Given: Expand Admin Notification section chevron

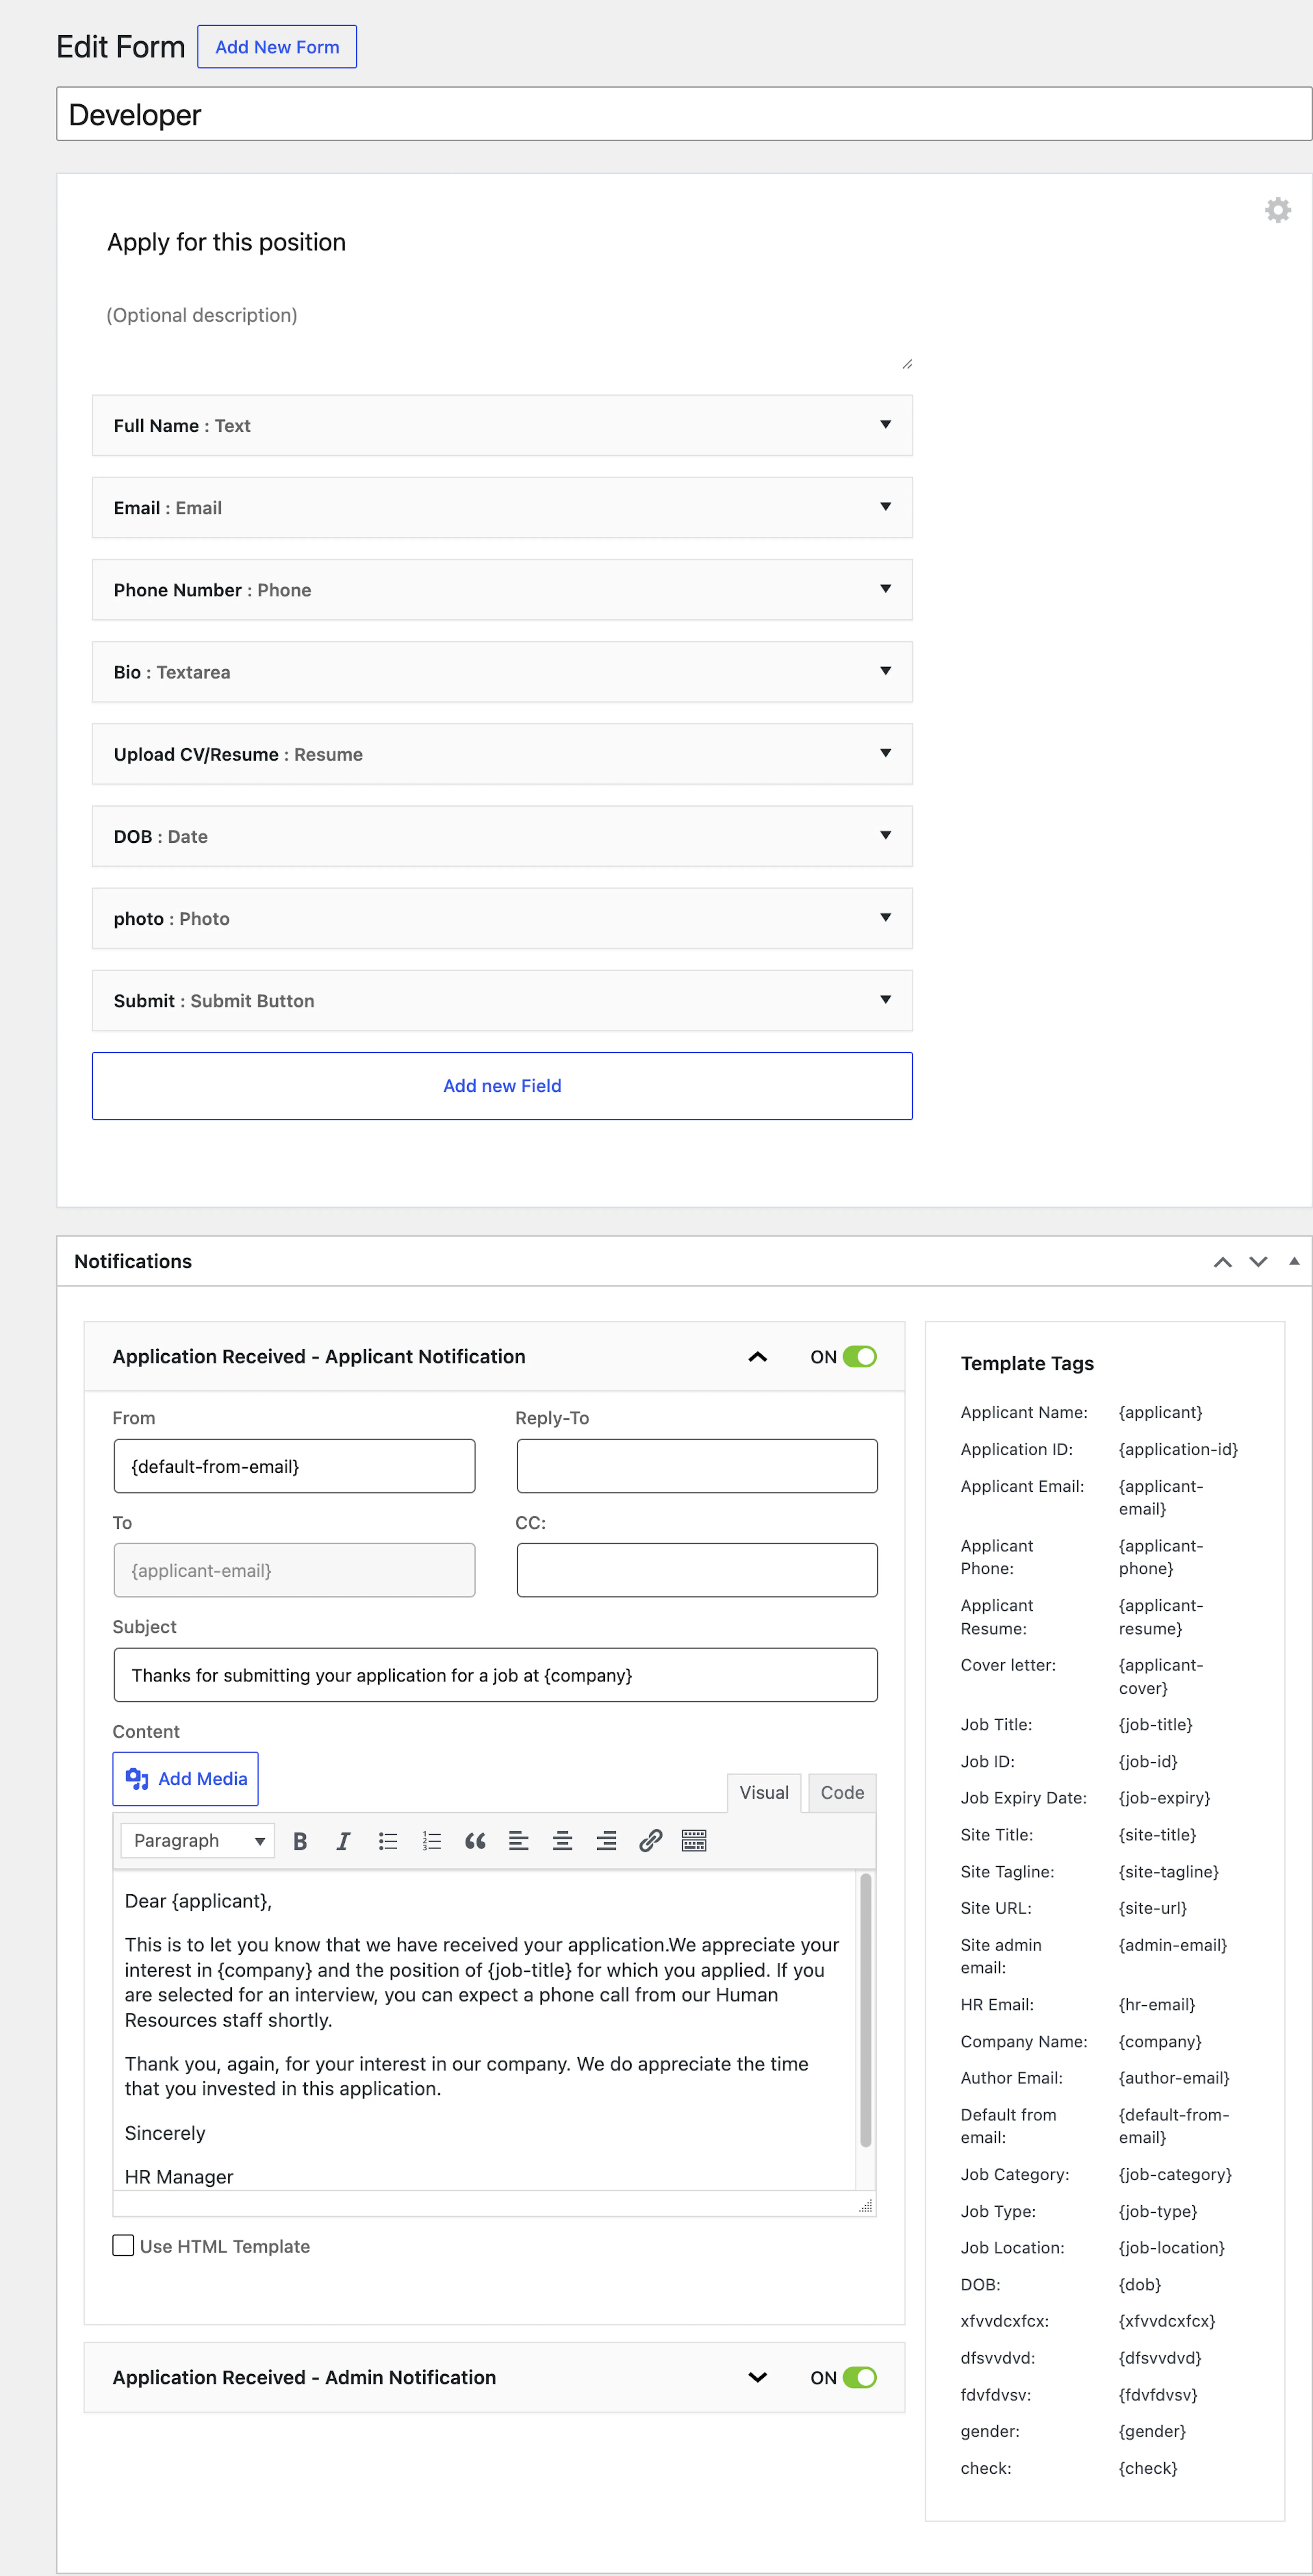Looking at the screenshot, I should coord(758,2378).
